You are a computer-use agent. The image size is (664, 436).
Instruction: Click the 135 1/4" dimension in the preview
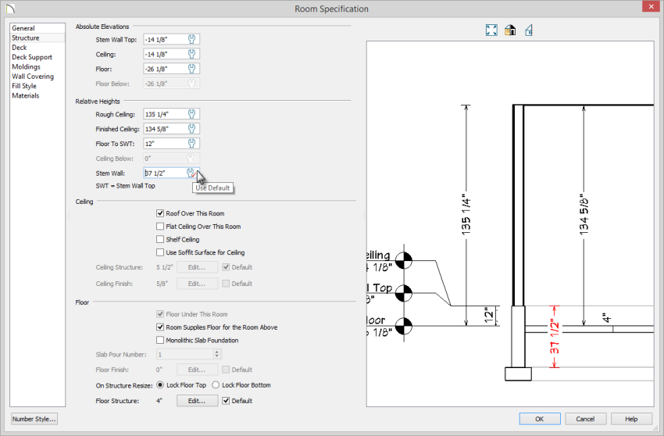(466, 215)
